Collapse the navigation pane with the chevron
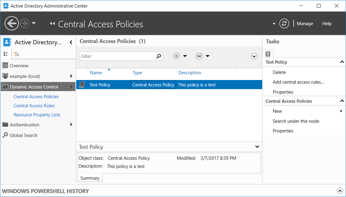This screenshot has width=346, height=197. 71,42
